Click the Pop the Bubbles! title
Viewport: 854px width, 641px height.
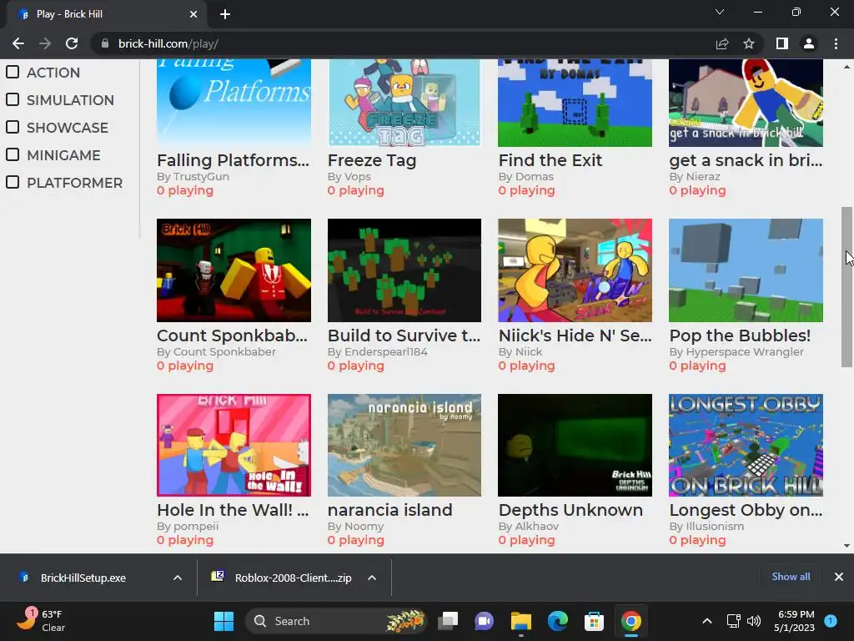pyautogui.click(x=740, y=336)
